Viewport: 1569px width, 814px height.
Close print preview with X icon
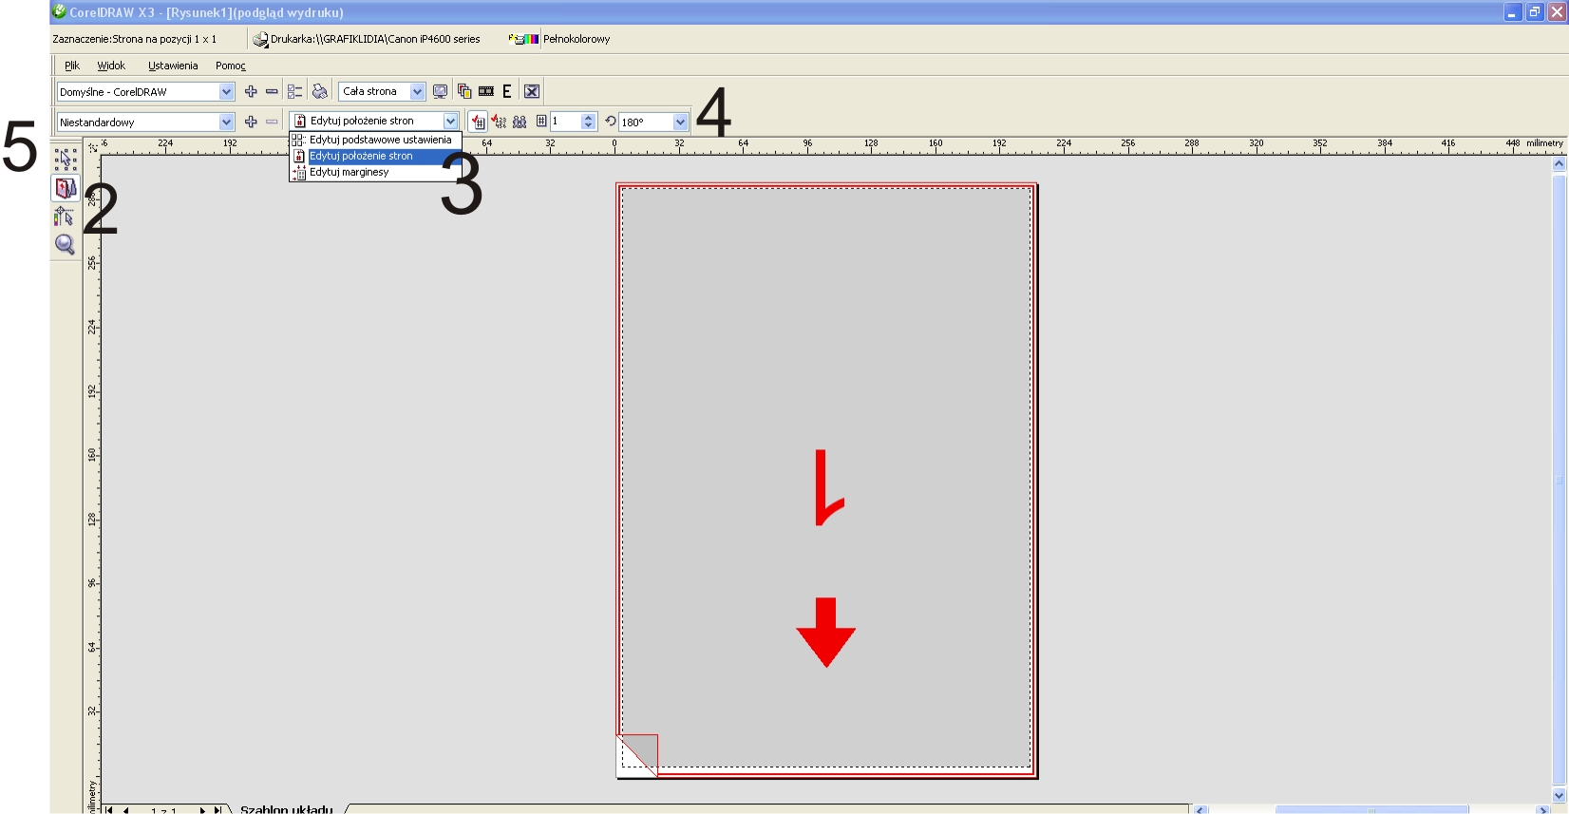click(x=532, y=92)
